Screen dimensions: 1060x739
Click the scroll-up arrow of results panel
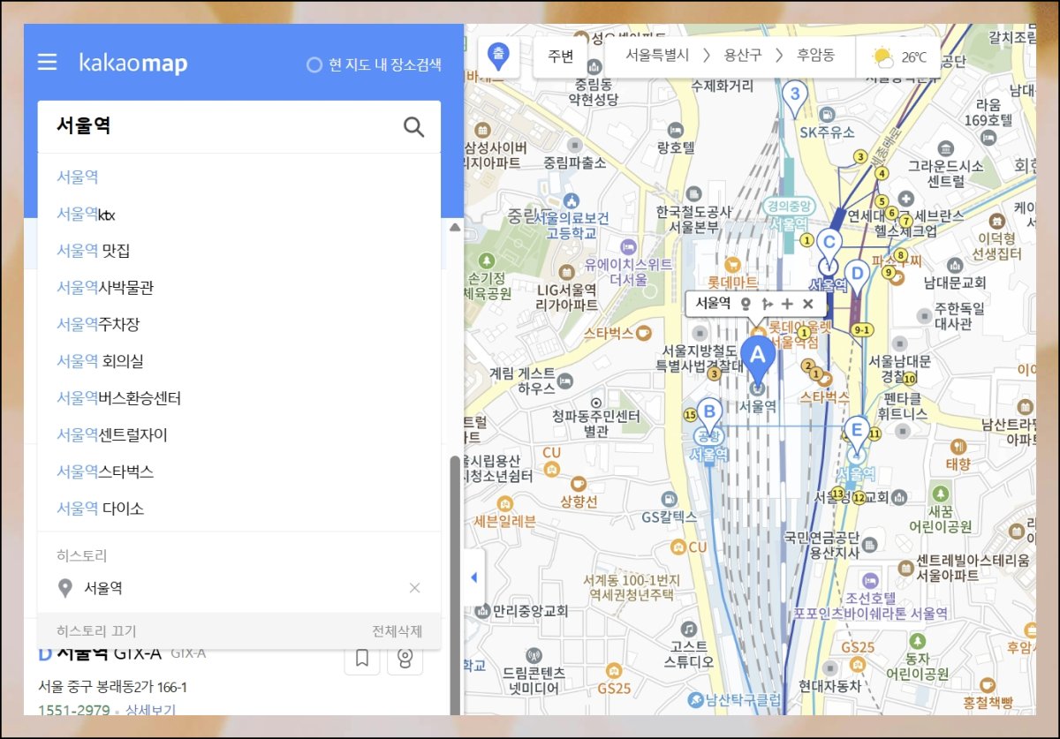(x=456, y=228)
